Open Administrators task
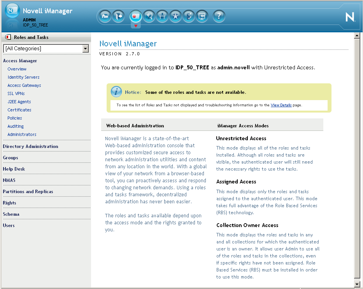This screenshot has width=363, height=289. click(x=22, y=134)
